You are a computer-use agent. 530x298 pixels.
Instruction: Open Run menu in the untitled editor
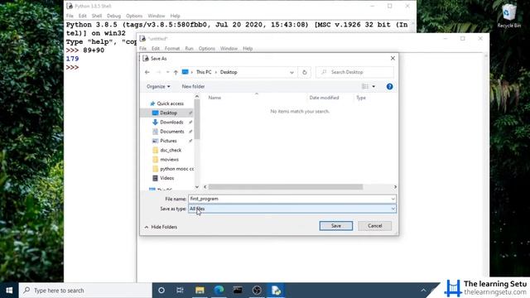tap(189, 48)
